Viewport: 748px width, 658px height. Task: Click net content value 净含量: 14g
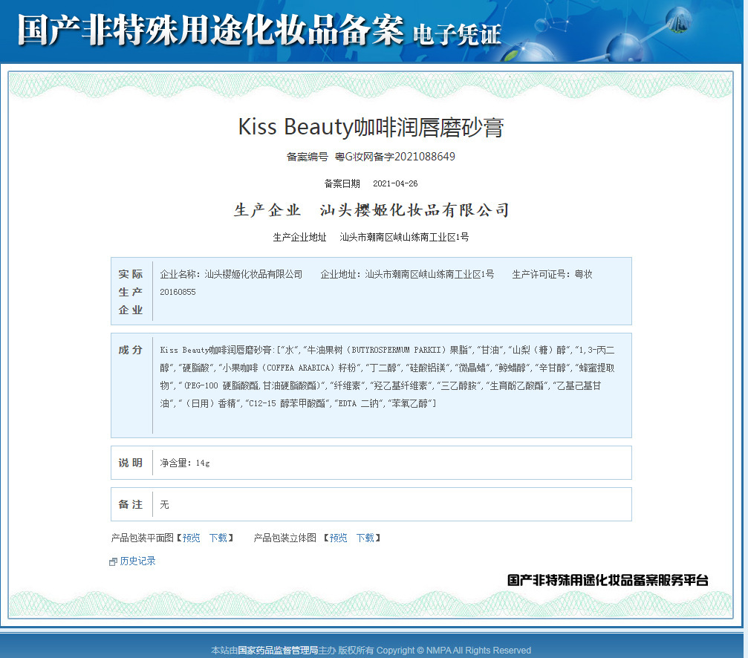coord(185,463)
